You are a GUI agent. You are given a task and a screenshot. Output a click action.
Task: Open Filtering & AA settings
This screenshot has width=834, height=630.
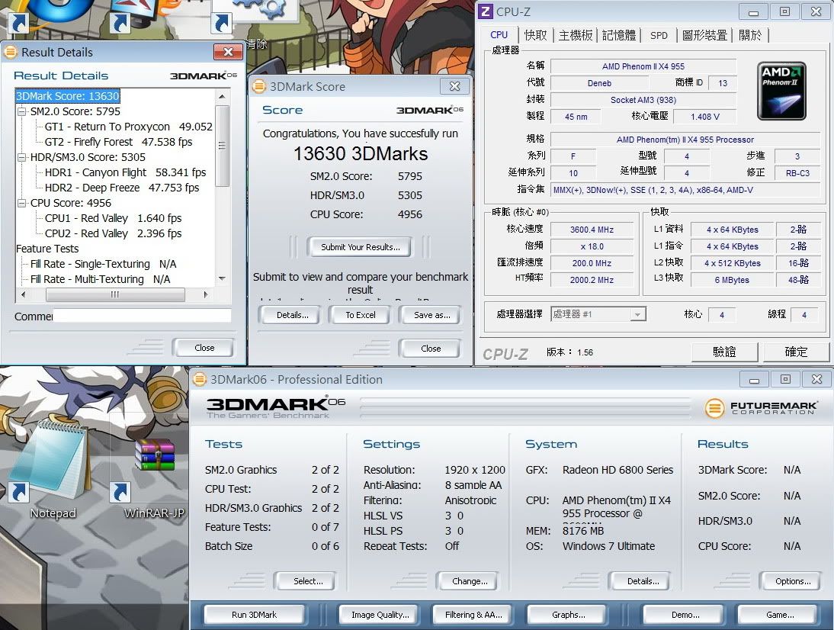click(473, 615)
